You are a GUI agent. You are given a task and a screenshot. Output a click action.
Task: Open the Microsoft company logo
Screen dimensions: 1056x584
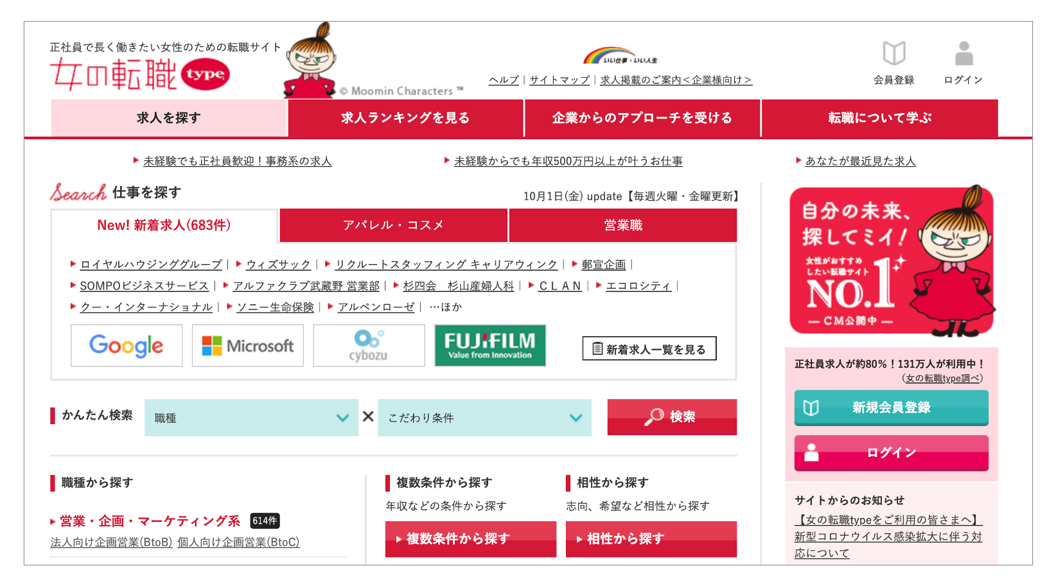click(x=248, y=345)
